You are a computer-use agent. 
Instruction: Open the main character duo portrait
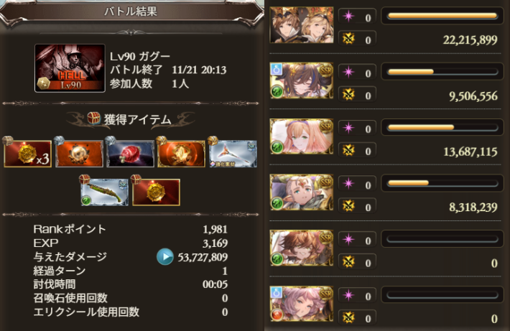(x=302, y=25)
